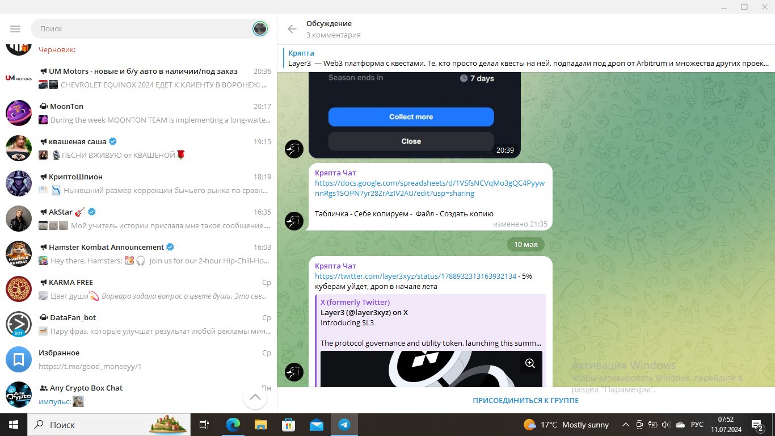This screenshot has height=436, width=775.
Task: Click ПРИСОЕДИНИТЬСЯ К ГРУППЕ button
Action: pyautogui.click(x=526, y=400)
